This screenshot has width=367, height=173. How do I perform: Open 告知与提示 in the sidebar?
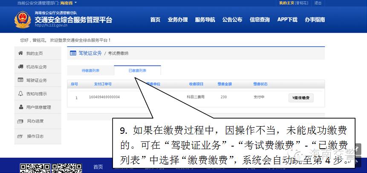click(x=38, y=94)
